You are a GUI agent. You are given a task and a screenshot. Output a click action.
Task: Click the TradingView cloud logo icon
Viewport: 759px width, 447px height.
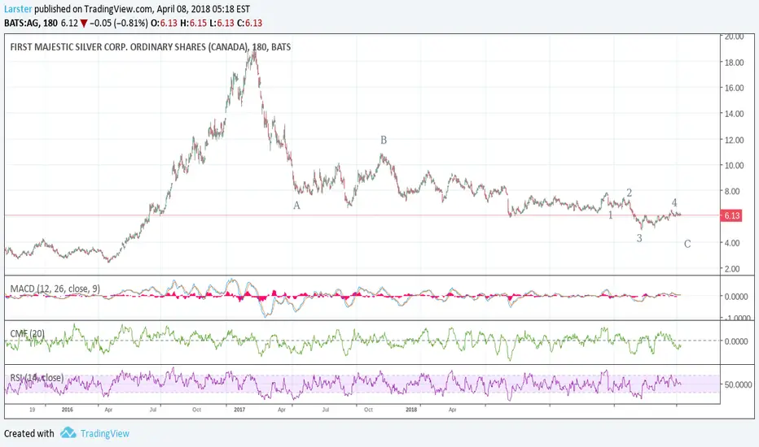(x=68, y=432)
